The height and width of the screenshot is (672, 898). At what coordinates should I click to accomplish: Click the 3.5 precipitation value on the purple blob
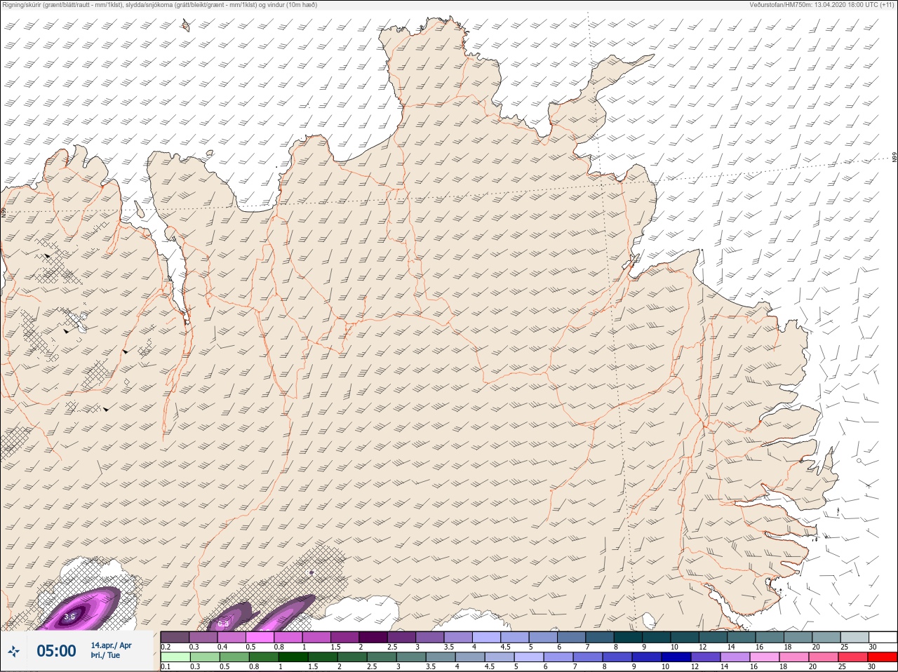(x=69, y=617)
